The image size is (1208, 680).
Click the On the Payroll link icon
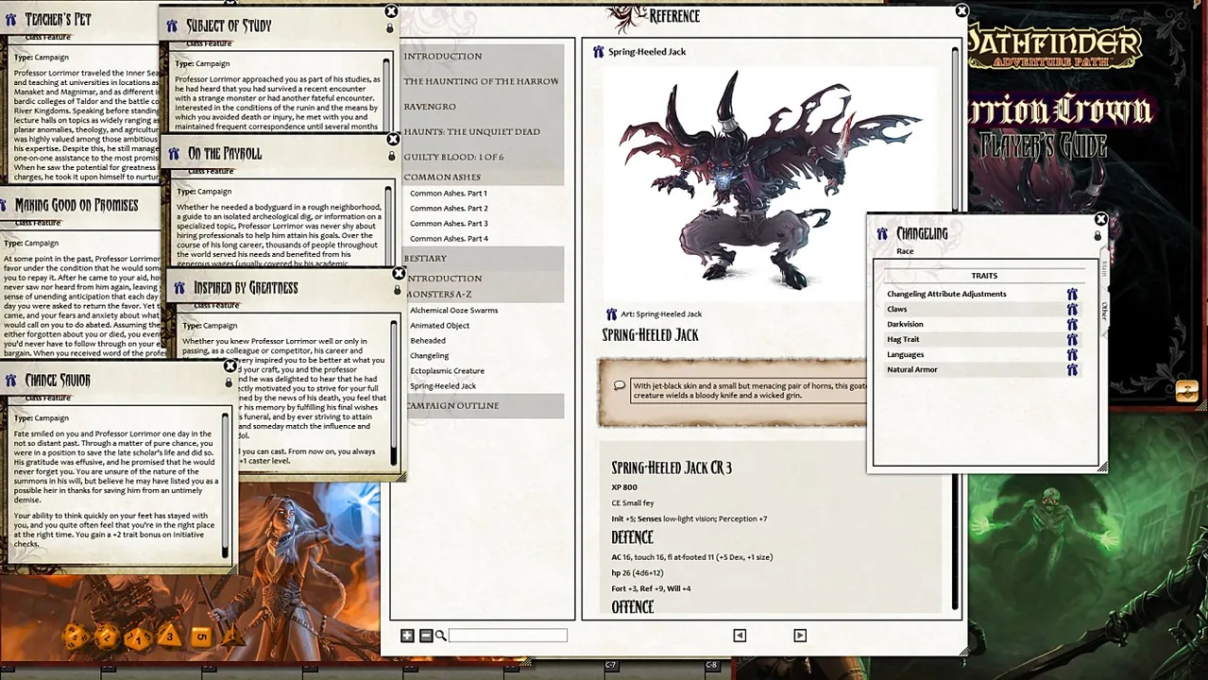pyautogui.click(x=174, y=153)
